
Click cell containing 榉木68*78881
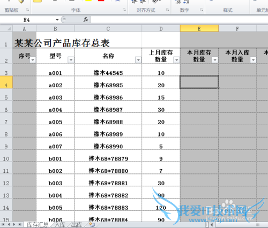click(108, 180)
